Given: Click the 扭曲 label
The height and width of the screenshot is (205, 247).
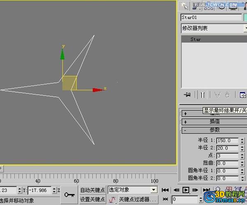Looking at the screenshot, I should (x=209, y=163).
